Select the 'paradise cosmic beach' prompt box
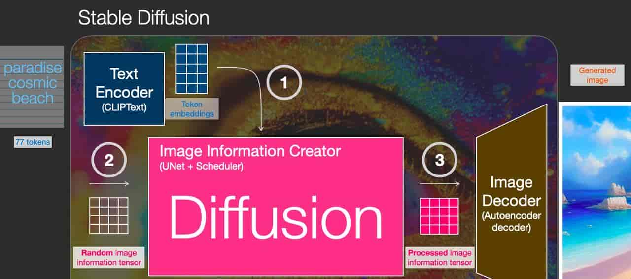The image size is (631, 279). [32, 87]
